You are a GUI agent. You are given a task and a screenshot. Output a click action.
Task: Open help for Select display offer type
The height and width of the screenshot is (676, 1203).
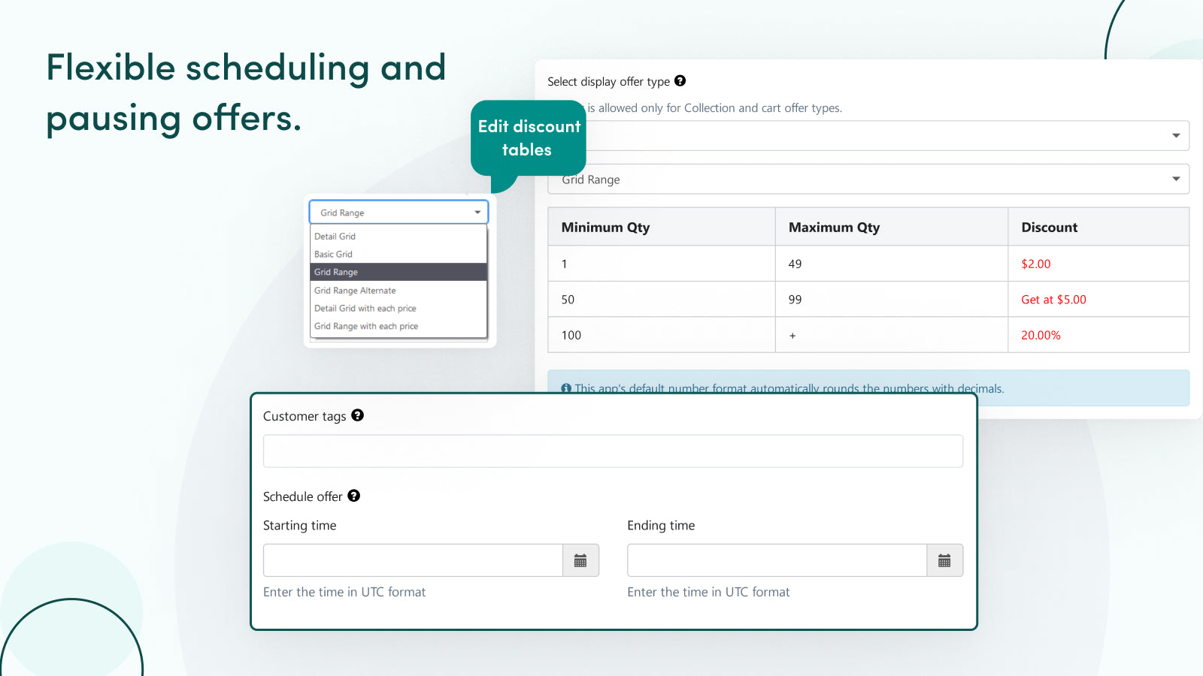point(680,81)
